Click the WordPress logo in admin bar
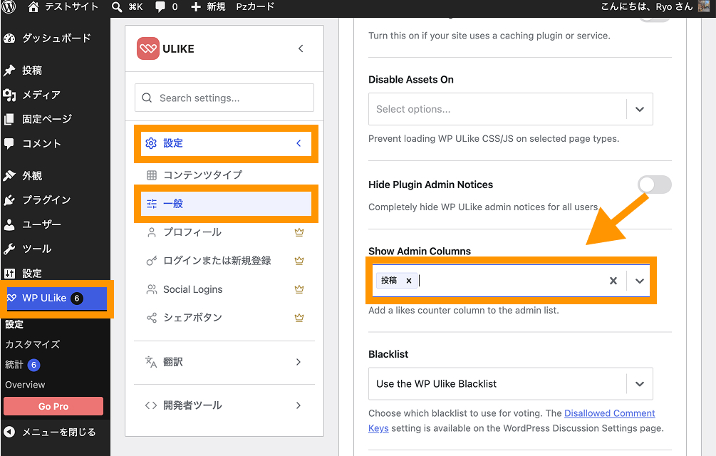Screen dimensions: 716x456 coord(9,6)
